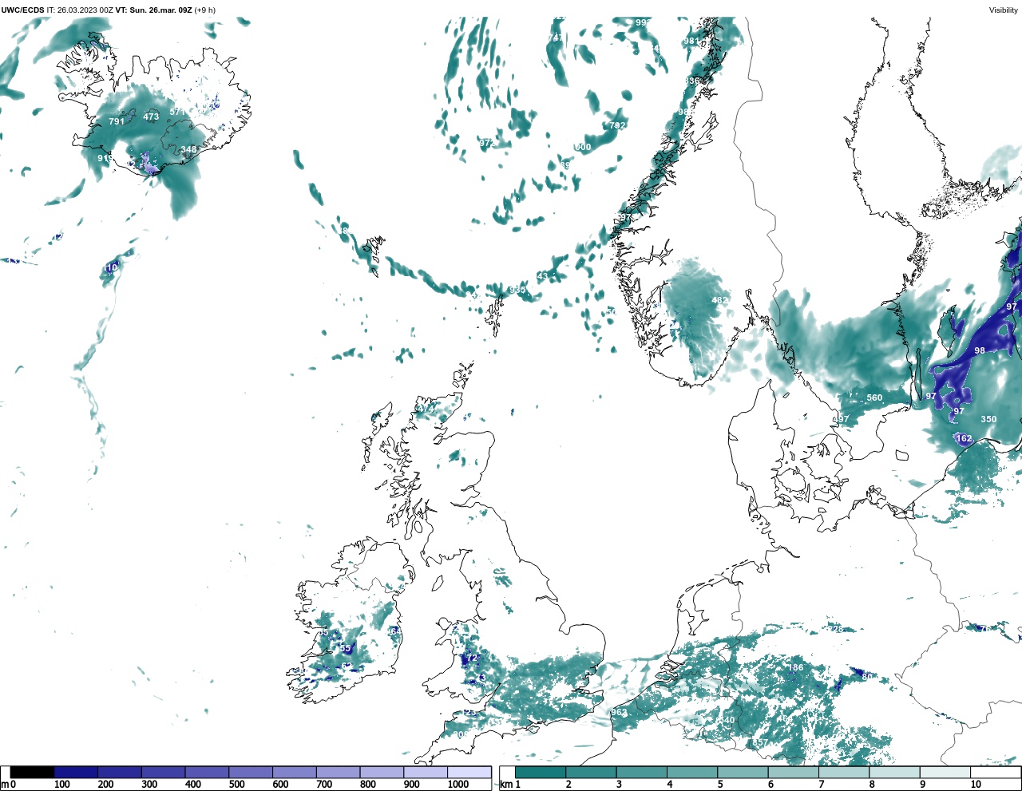Image resolution: width=1022 pixels, height=791 pixels.
Task: Click the '186' value over Germany
Action: click(x=796, y=667)
